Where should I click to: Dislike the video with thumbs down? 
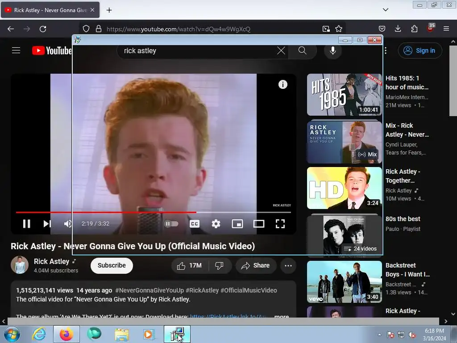[219, 265]
